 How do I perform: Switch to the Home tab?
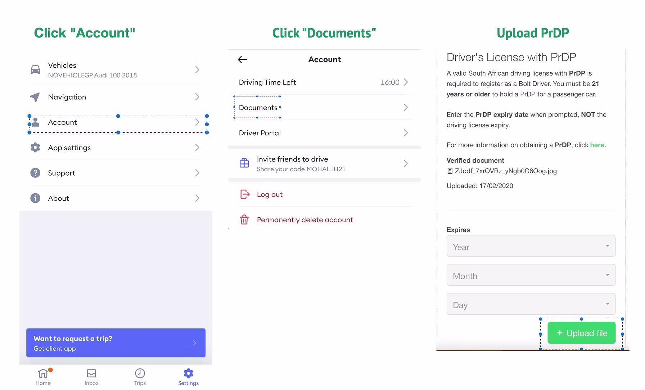(x=43, y=376)
